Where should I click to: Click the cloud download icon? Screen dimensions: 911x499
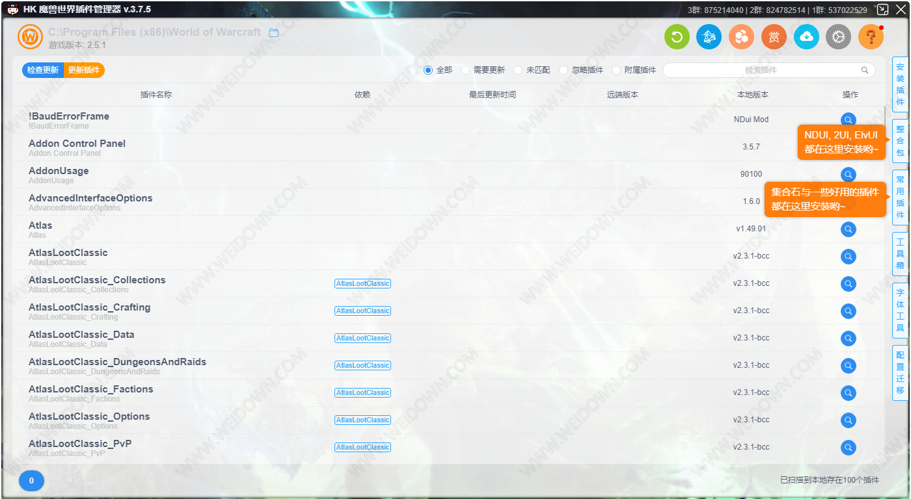coord(806,37)
